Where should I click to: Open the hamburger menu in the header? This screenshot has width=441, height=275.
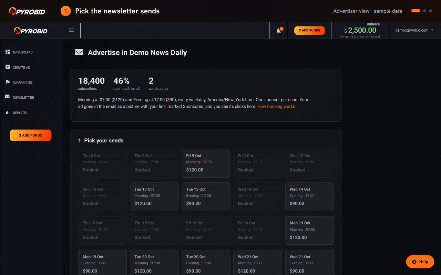71,30
